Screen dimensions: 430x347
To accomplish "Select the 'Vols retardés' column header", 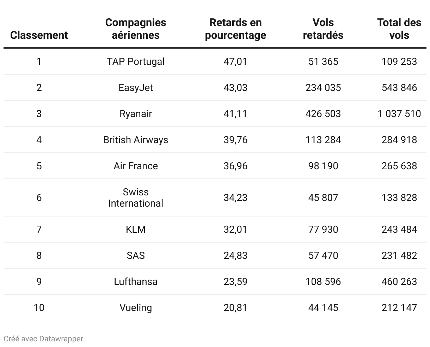I will (x=323, y=29).
